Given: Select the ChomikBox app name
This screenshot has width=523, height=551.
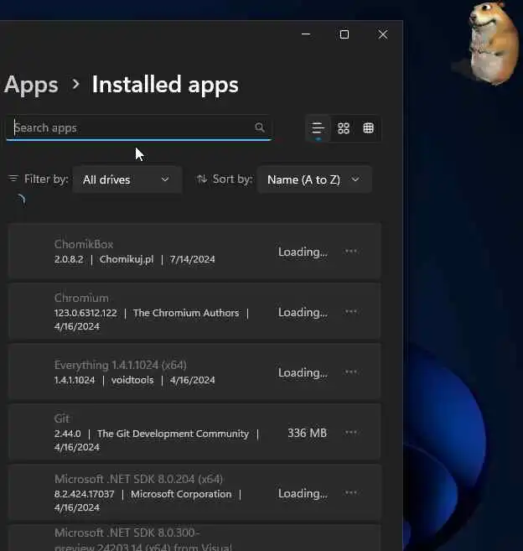Looking at the screenshot, I should pos(84,244).
